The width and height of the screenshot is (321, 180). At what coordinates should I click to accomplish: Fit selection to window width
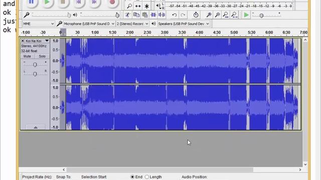(226, 14)
